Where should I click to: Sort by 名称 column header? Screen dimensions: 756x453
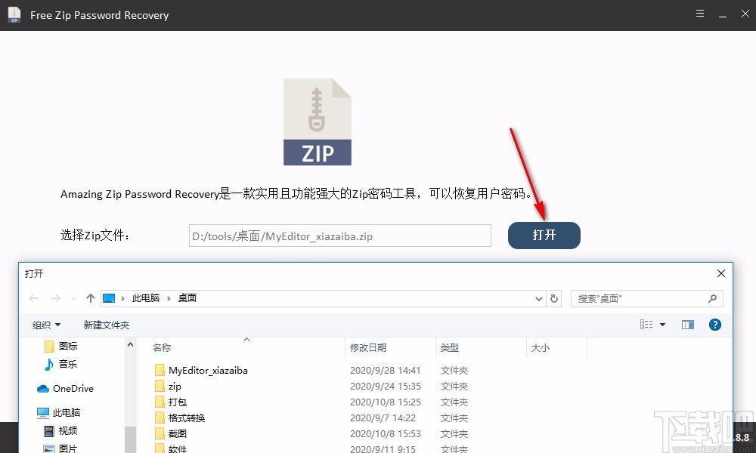tap(162, 347)
